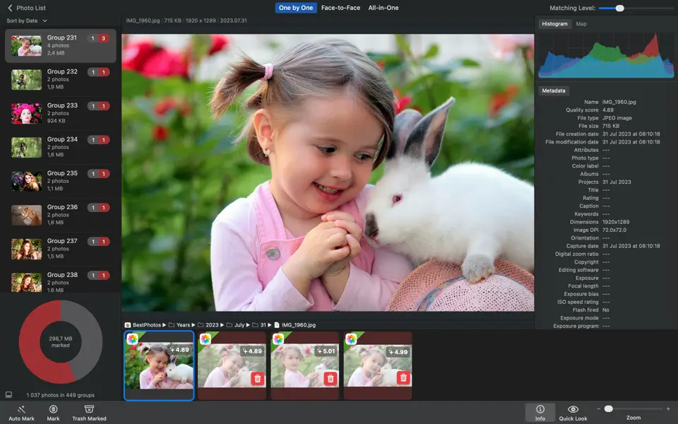Switch comparison mode to All-in-One
The width and height of the screenshot is (678, 424).
pos(383,8)
